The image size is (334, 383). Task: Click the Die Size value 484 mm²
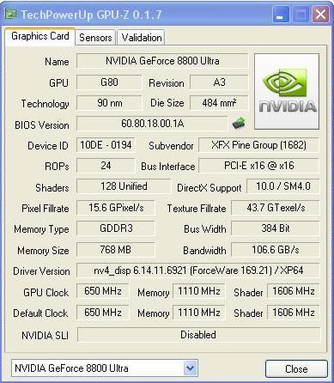pyautogui.click(x=219, y=103)
